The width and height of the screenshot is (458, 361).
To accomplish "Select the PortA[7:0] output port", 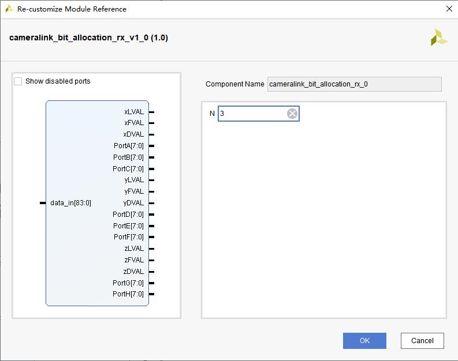I will pyautogui.click(x=129, y=146).
